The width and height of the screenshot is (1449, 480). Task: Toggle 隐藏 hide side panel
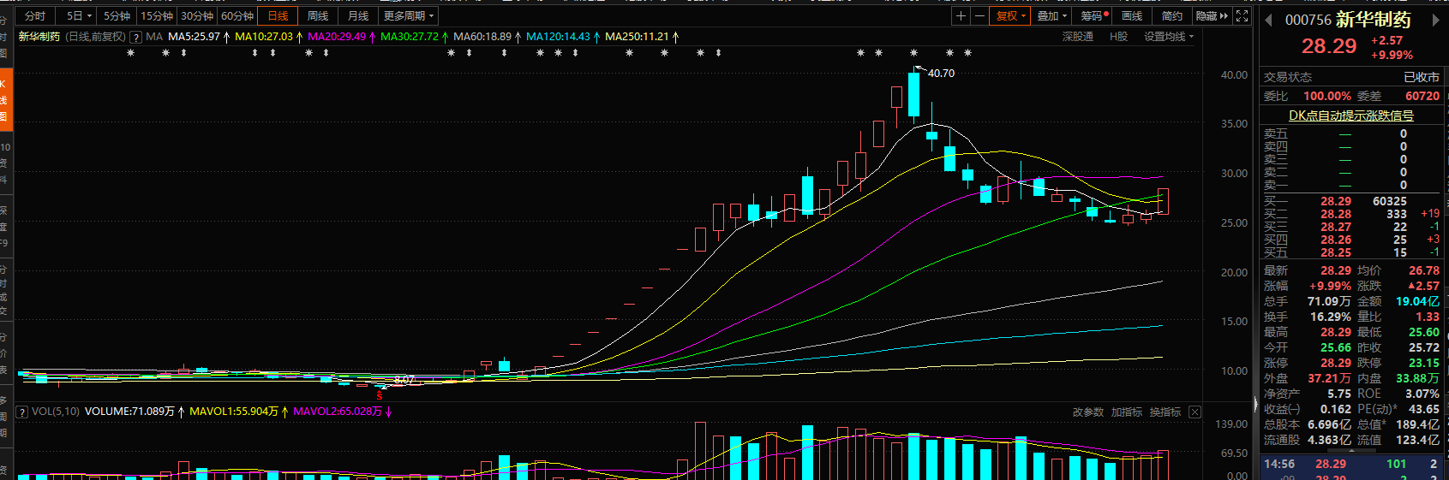1212,16
